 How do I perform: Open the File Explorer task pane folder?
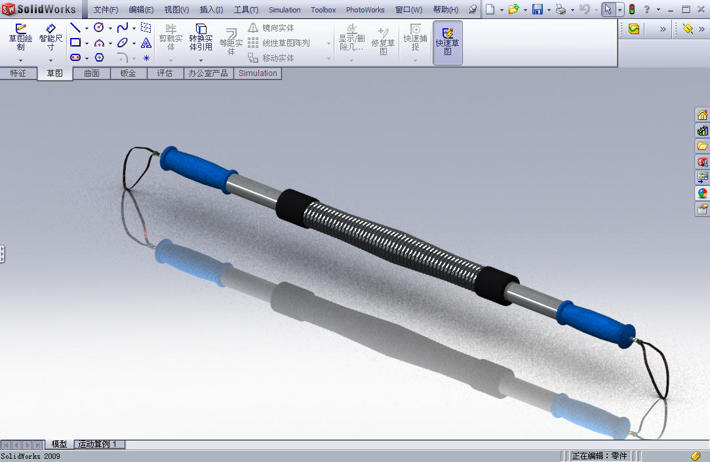pos(702,146)
